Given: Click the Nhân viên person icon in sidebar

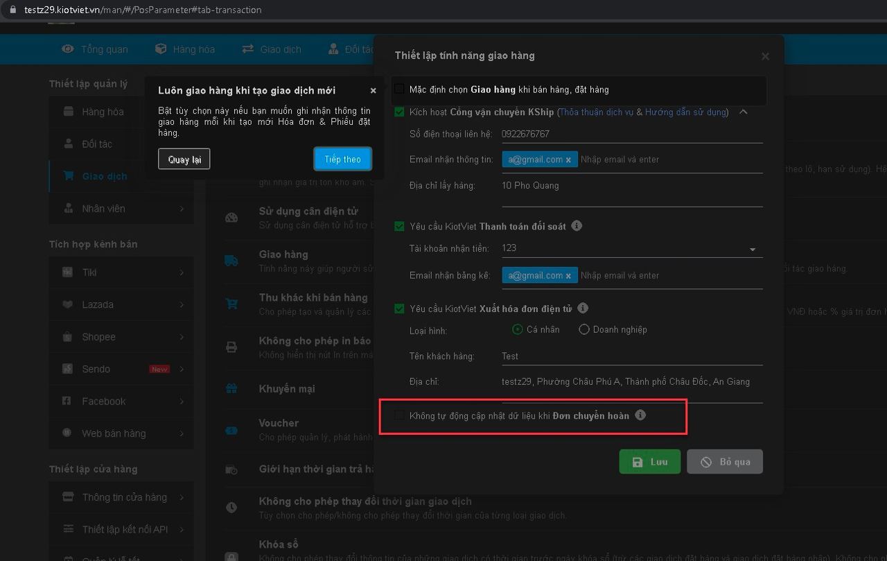Looking at the screenshot, I should coord(68,208).
